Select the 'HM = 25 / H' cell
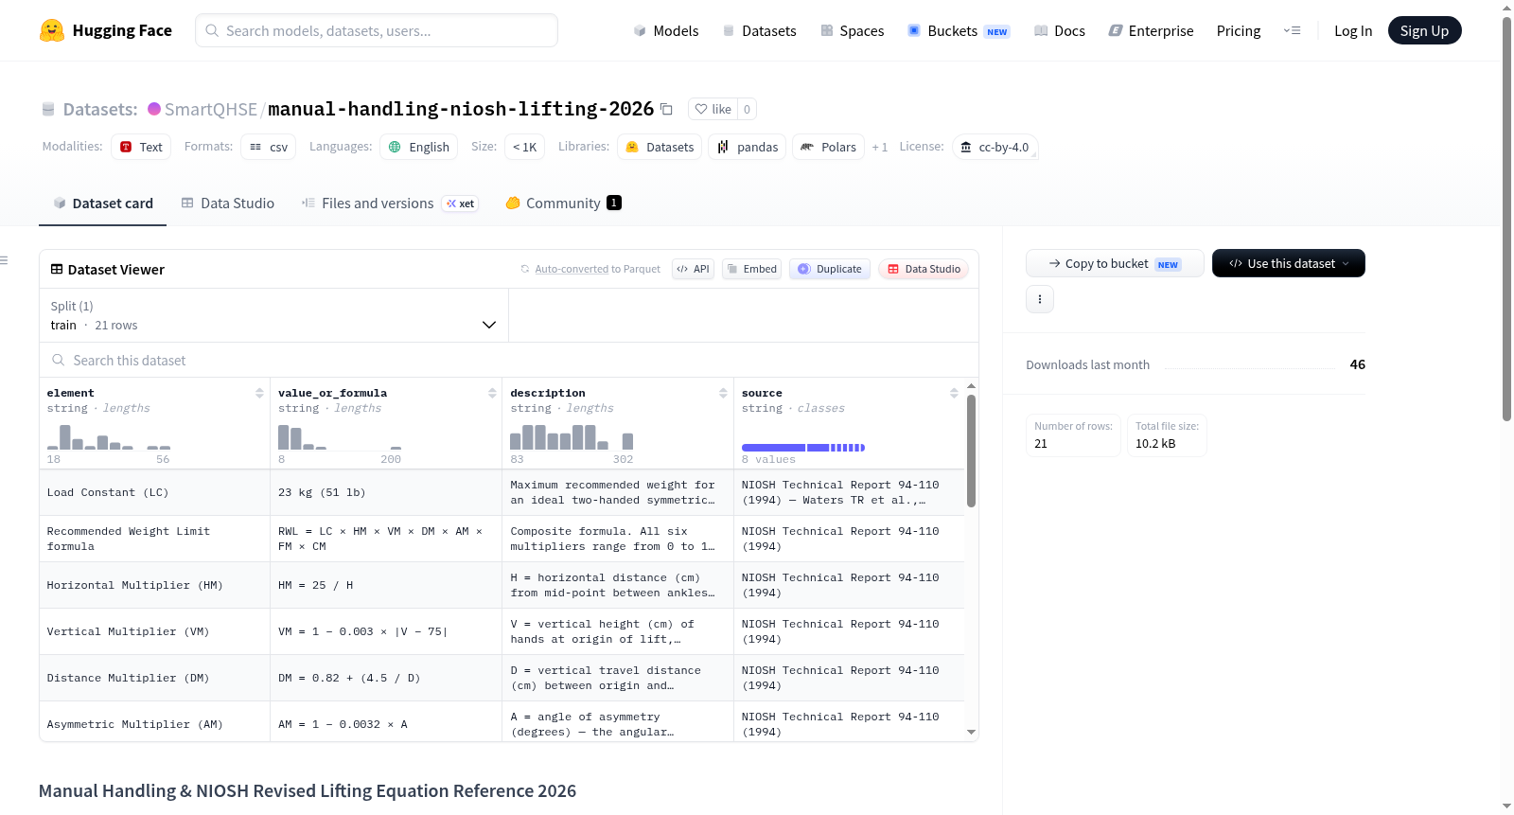Viewport: 1514px width, 815px height. pyautogui.click(x=386, y=586)
